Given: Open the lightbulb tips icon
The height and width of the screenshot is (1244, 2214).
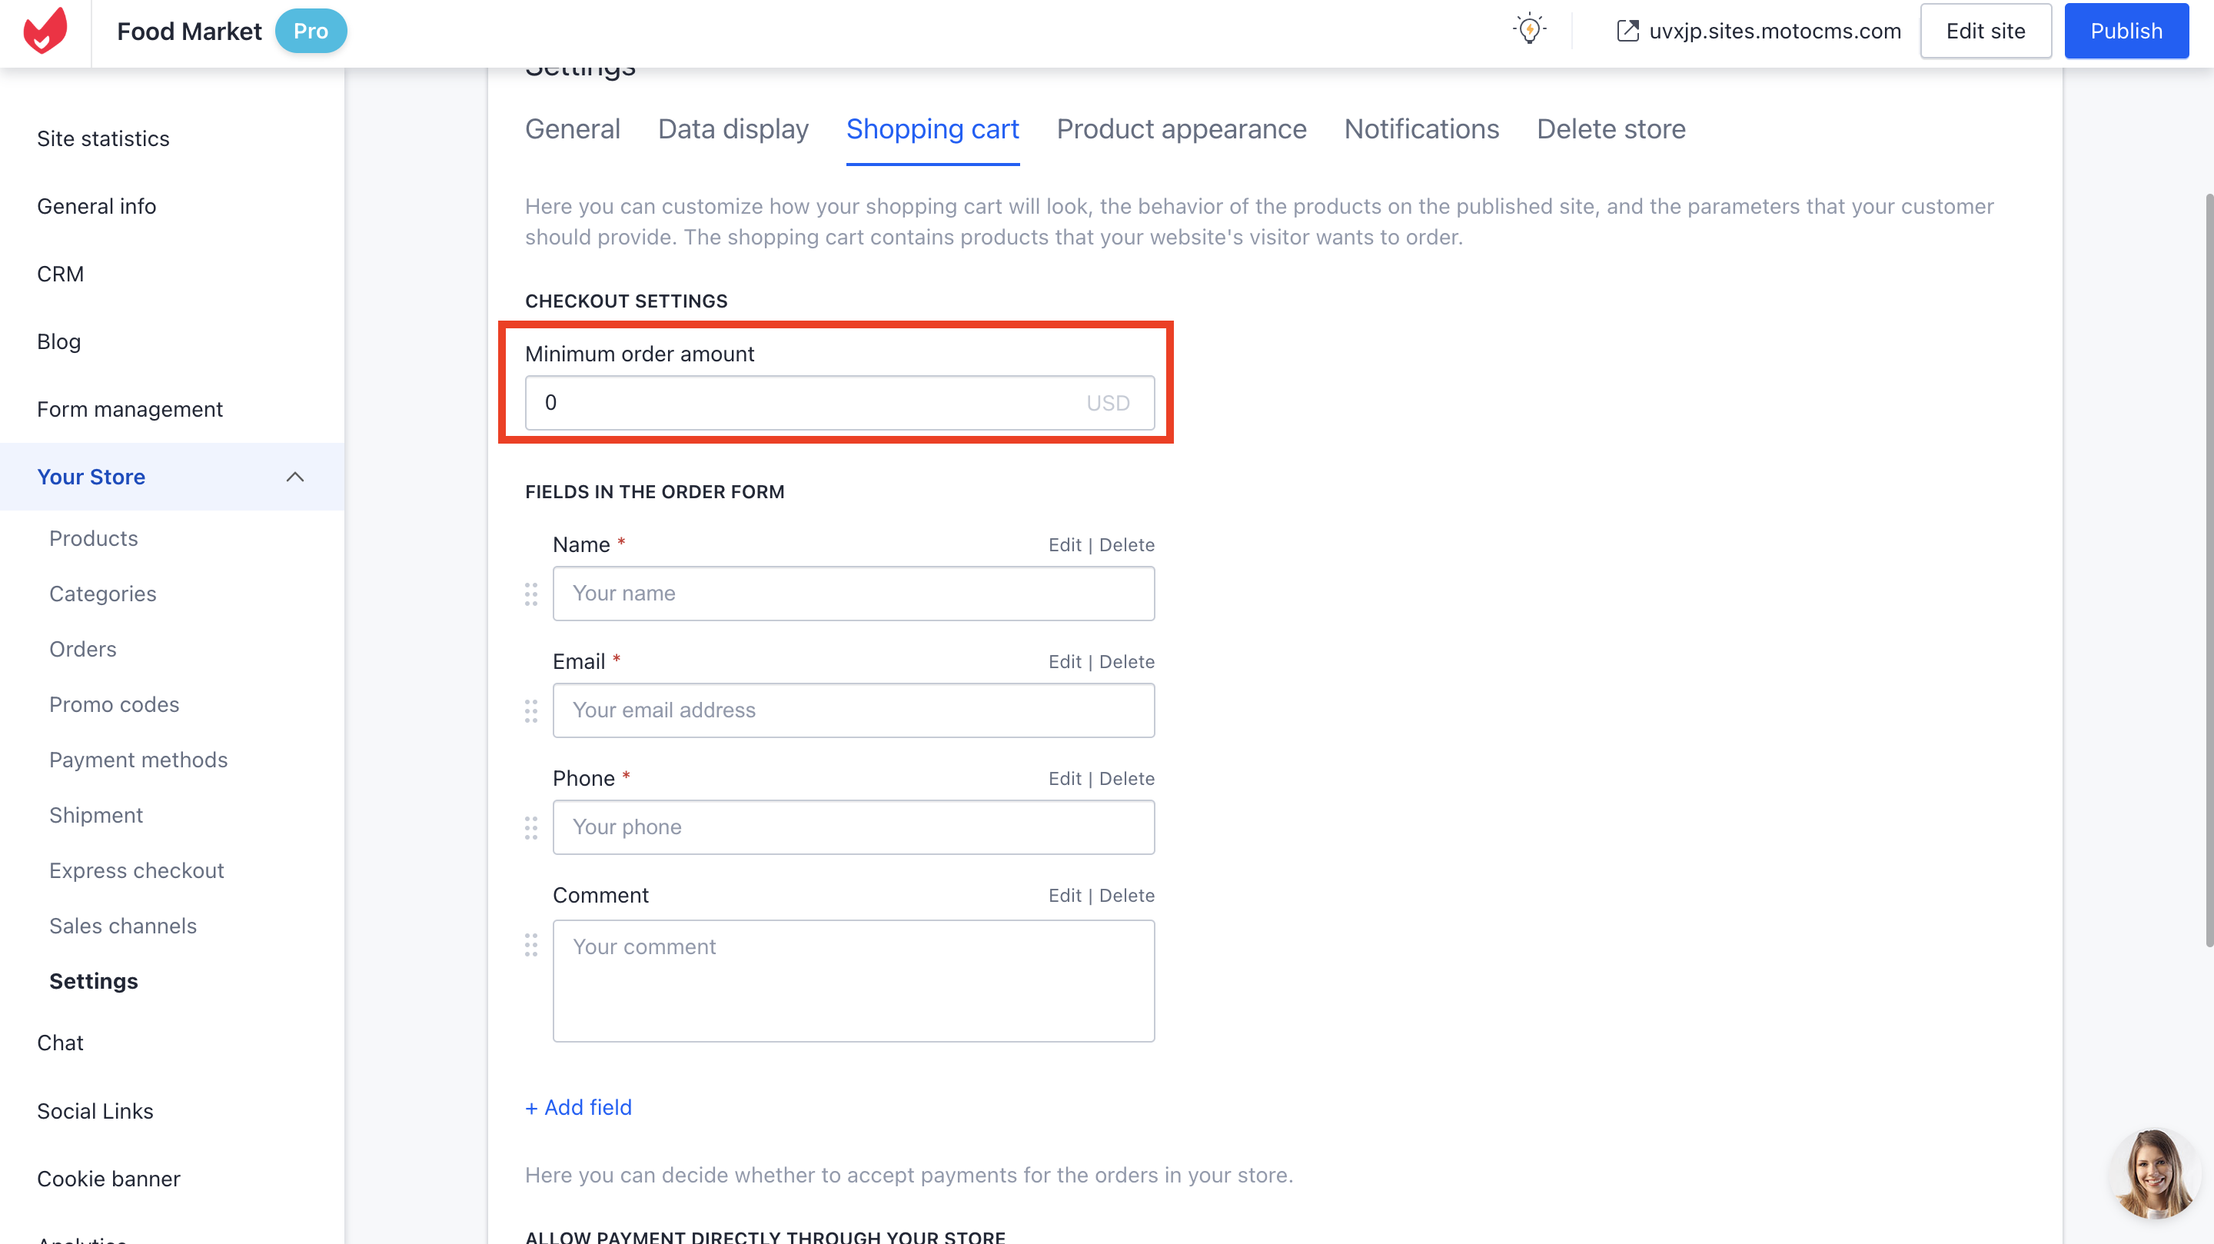Looking at the screenshot, I should pyautogui.click(x=1529, y=30).
